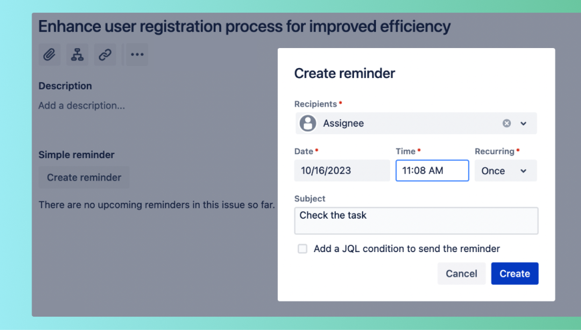
Task: Click the child issue hierarchy icon
Action: (77, 55)
